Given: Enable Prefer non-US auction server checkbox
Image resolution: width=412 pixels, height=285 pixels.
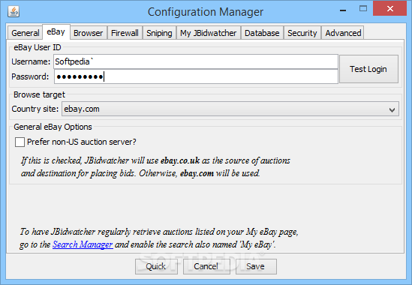Looking at the screenshot, I should click(20, 142).
